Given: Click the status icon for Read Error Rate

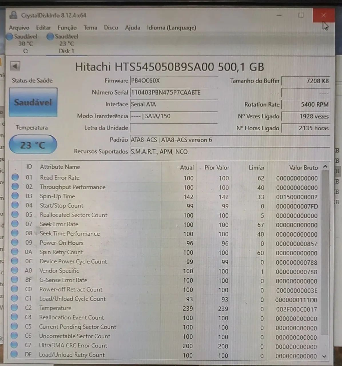Looking at the screenshot, I should click(x=15, y=177).
